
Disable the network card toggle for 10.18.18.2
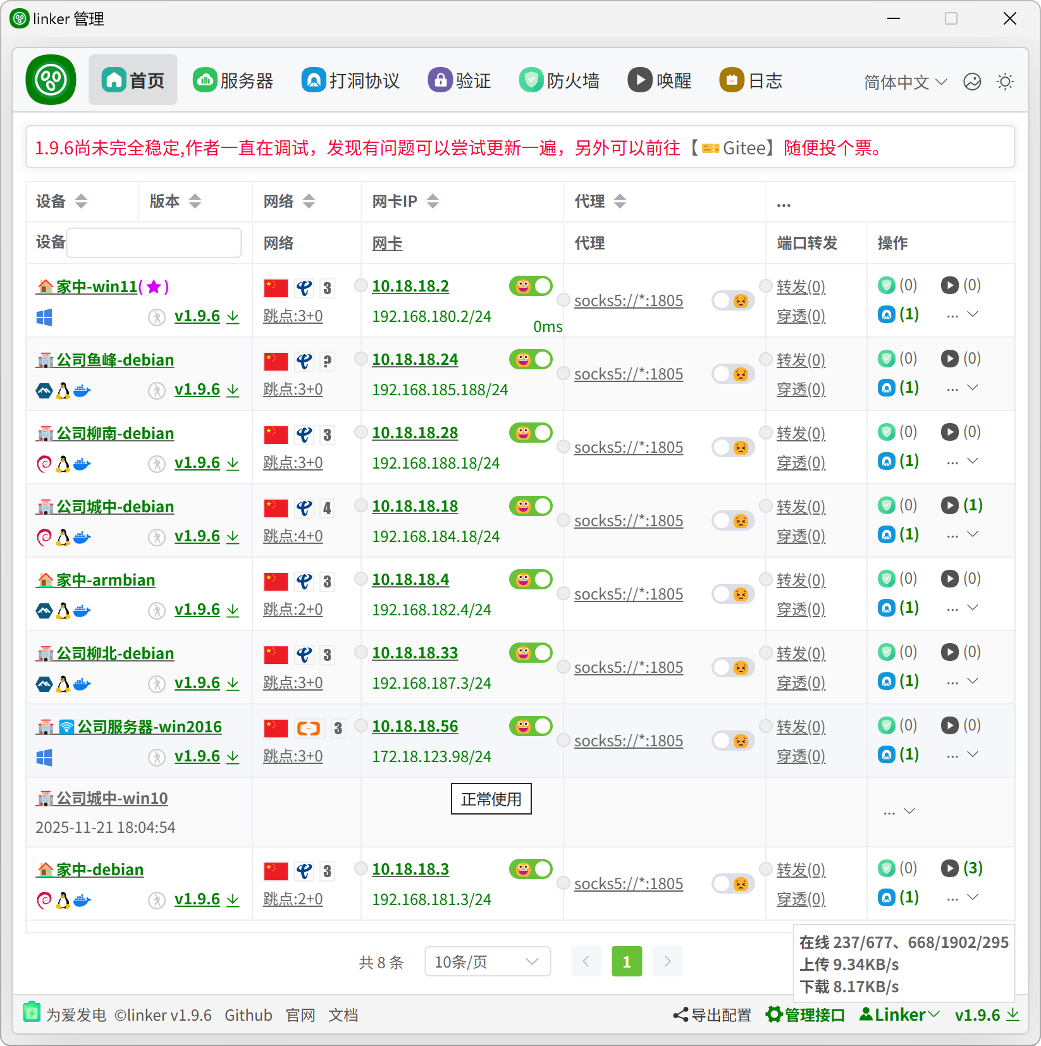531,286
